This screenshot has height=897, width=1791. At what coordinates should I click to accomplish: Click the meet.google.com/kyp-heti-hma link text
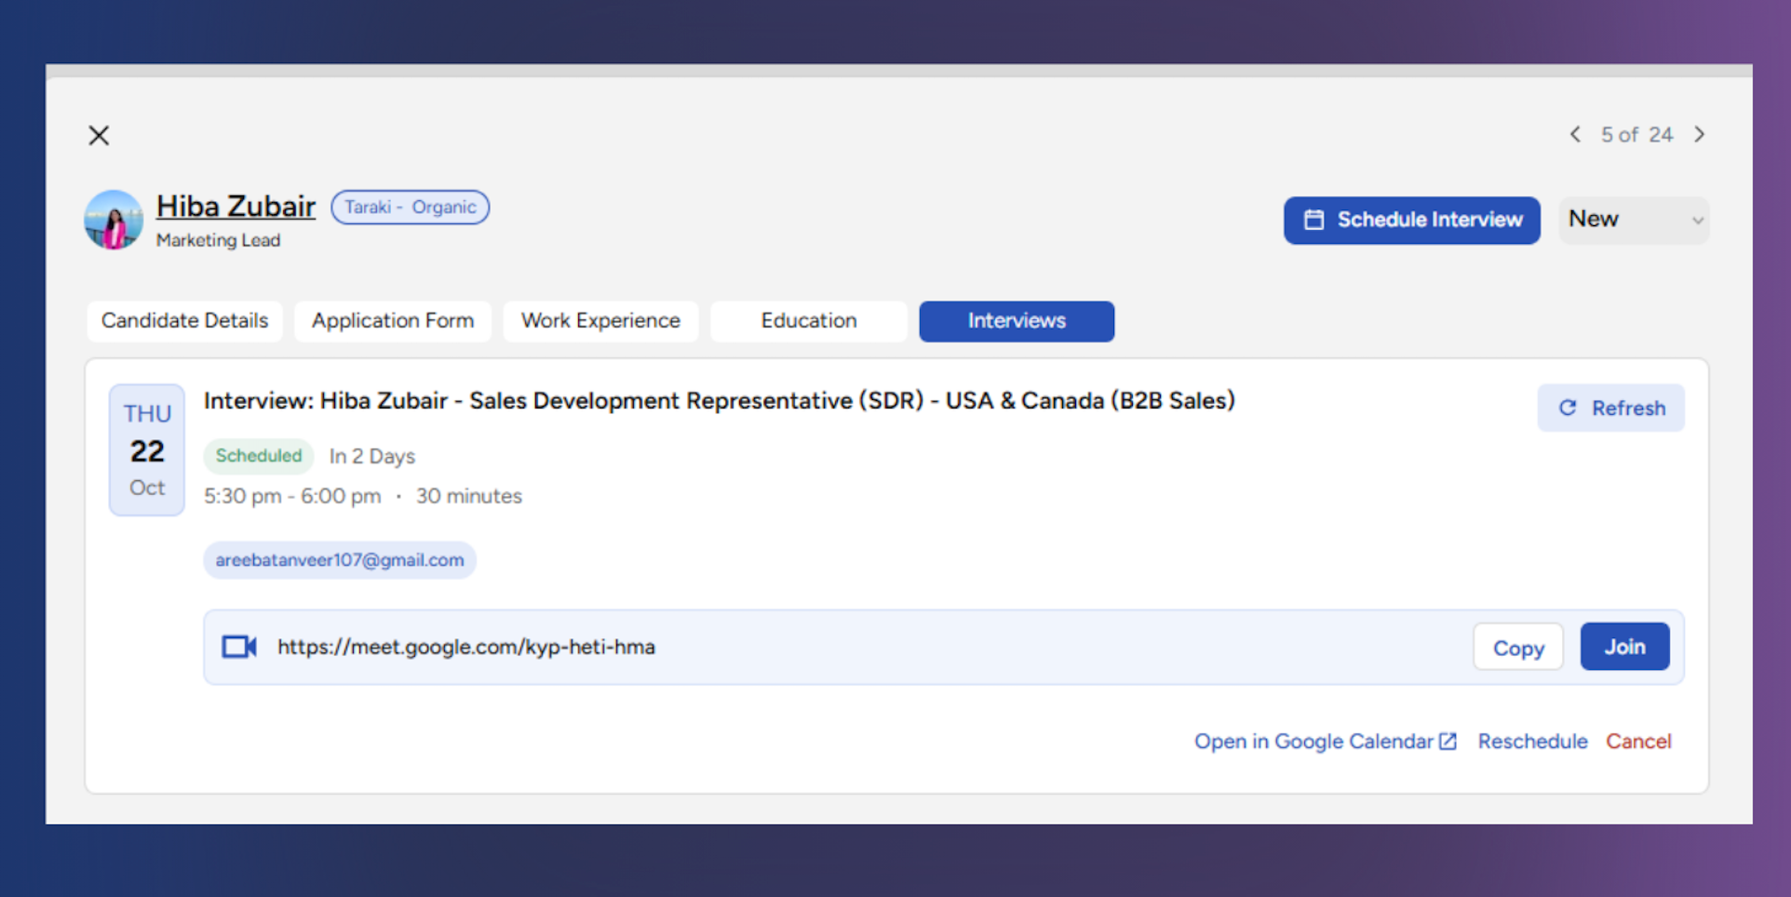(466, 647)
